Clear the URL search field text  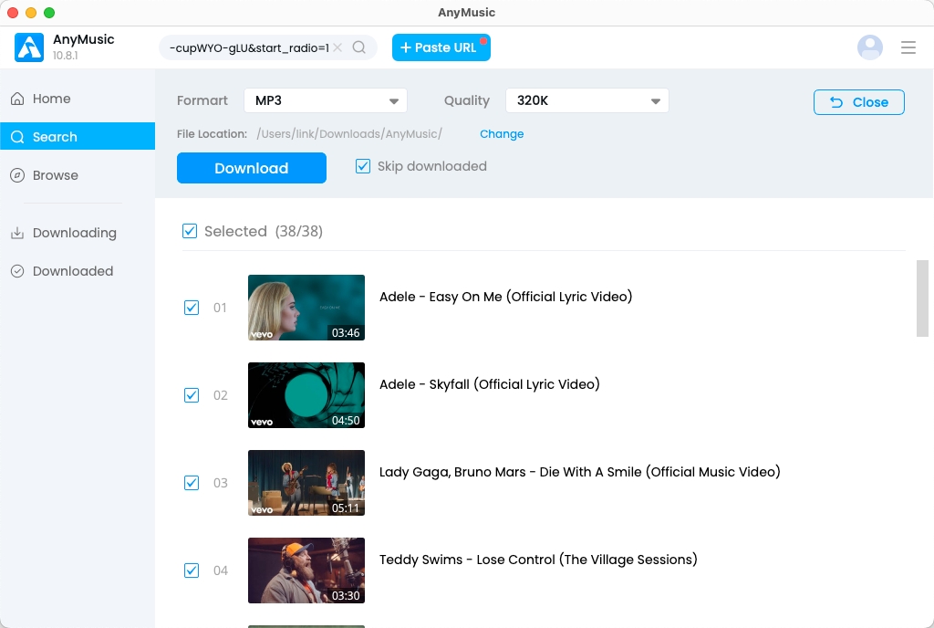point(337,47)
